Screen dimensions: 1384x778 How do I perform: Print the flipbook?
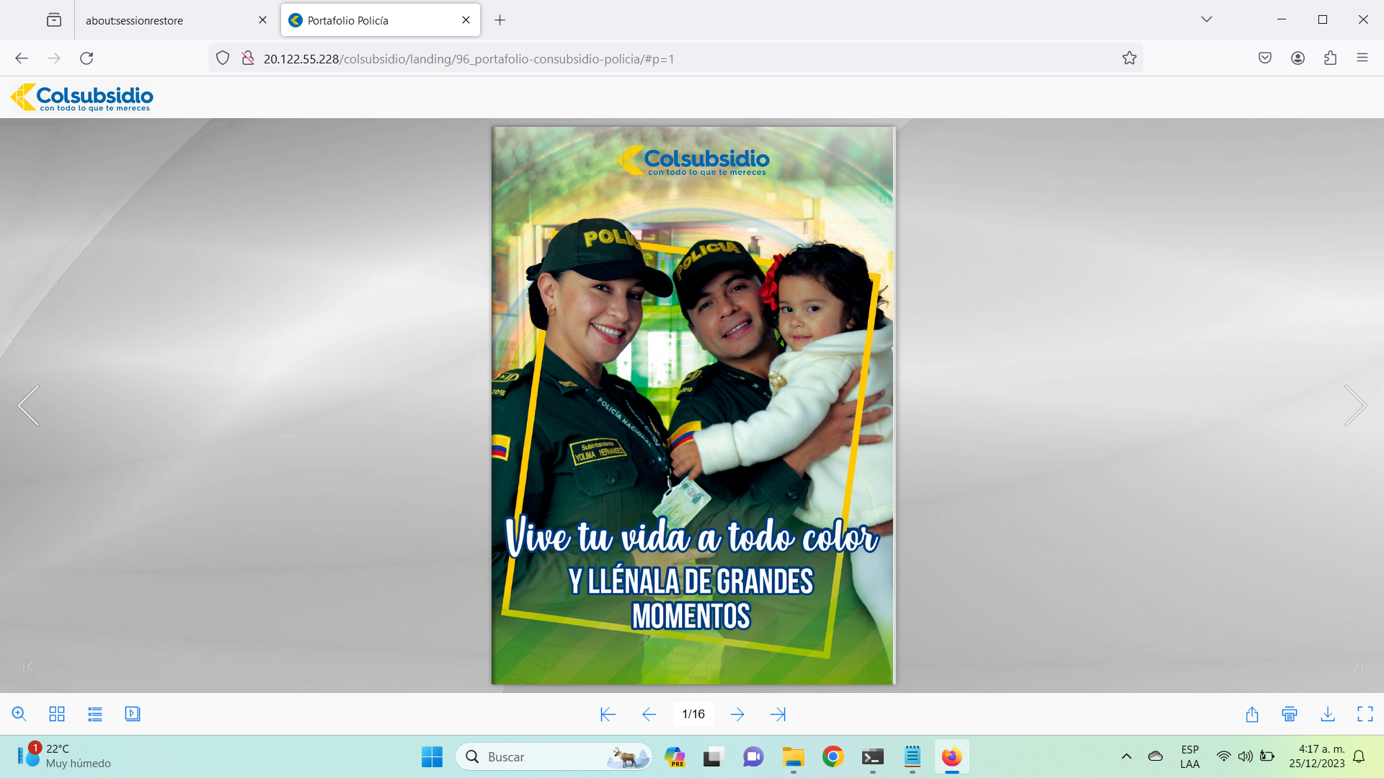[1290, 714]
